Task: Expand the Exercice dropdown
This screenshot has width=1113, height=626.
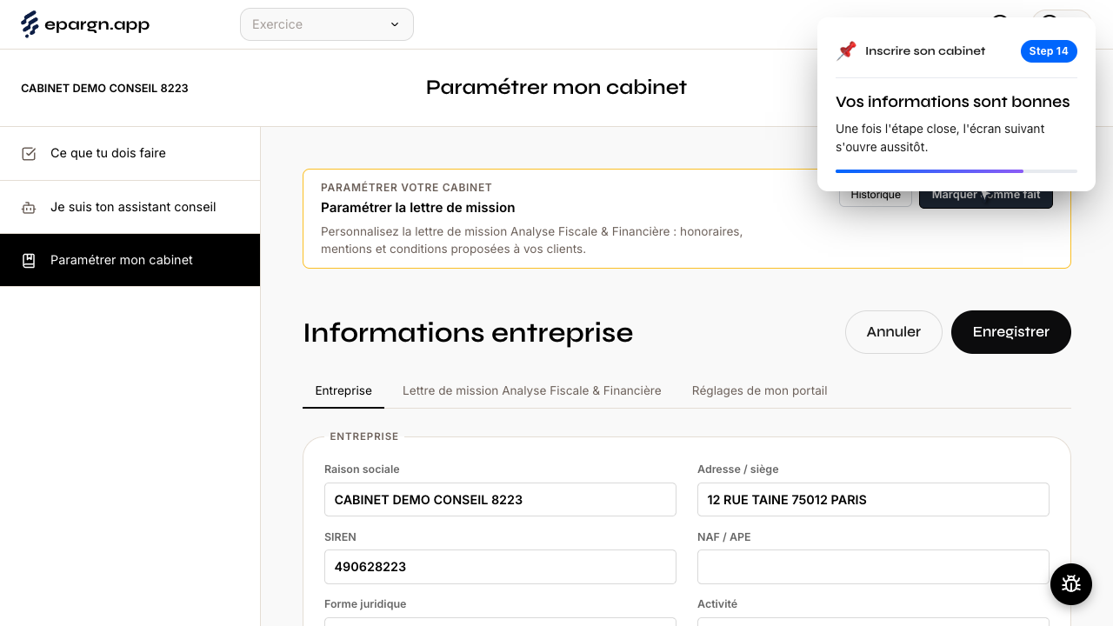Action: tap(327, 24)
